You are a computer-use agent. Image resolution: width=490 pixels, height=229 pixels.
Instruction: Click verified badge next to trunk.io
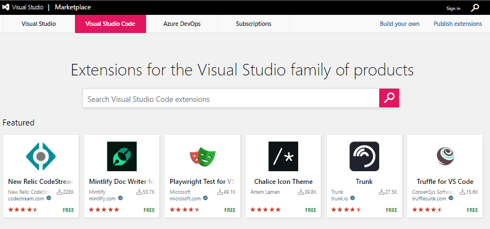click(353, 198)
